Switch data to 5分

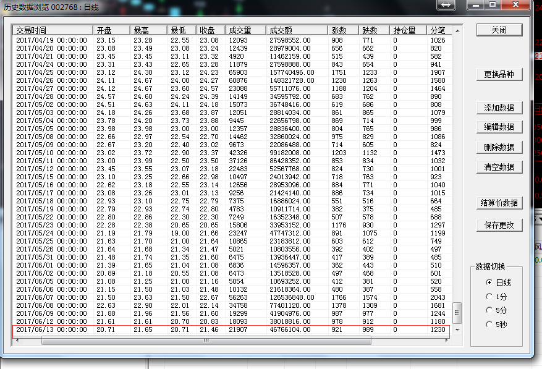pyautogui.click(x=496, y=310)
